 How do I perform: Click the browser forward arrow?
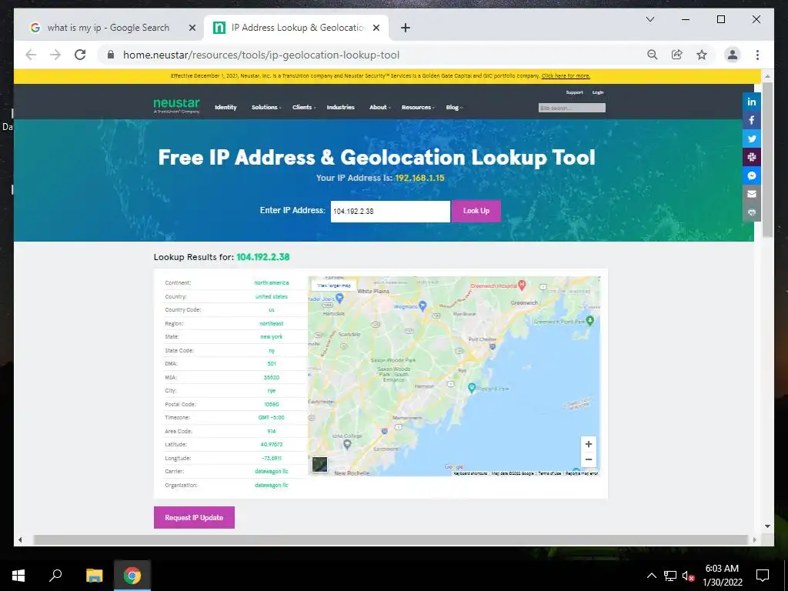55,55
